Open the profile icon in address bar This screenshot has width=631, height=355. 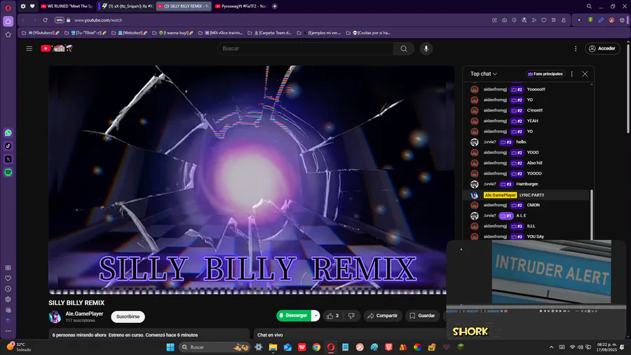pos(564,20)
